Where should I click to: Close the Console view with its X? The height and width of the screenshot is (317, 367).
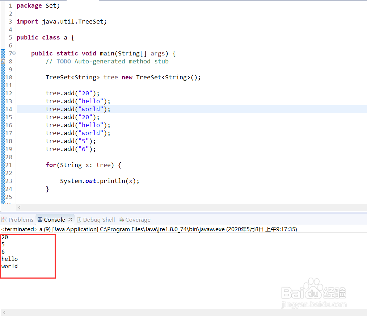[x=70, y=220]
